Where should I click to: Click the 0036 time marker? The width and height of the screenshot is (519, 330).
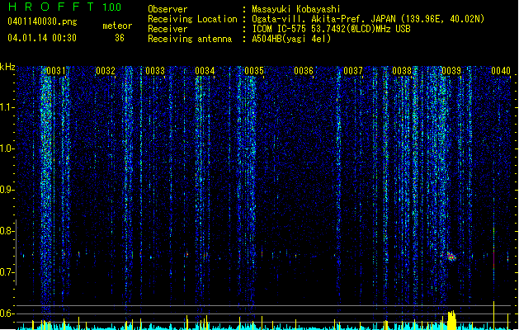(304, 71)
